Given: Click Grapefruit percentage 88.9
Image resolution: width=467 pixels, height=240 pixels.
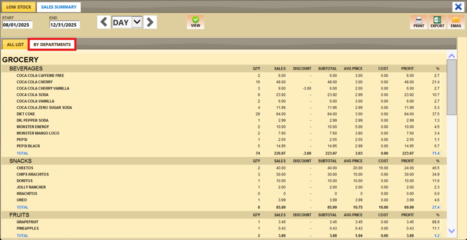Looking at the screenshot, I should pyautogui.click(x=436, y=222).
